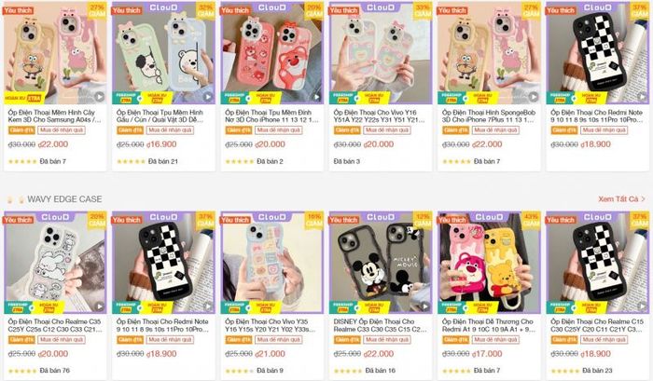Click 43% GIẢM discount tag on Redmi A1 case
The image size is (653, 381).
tap(531, 220)
